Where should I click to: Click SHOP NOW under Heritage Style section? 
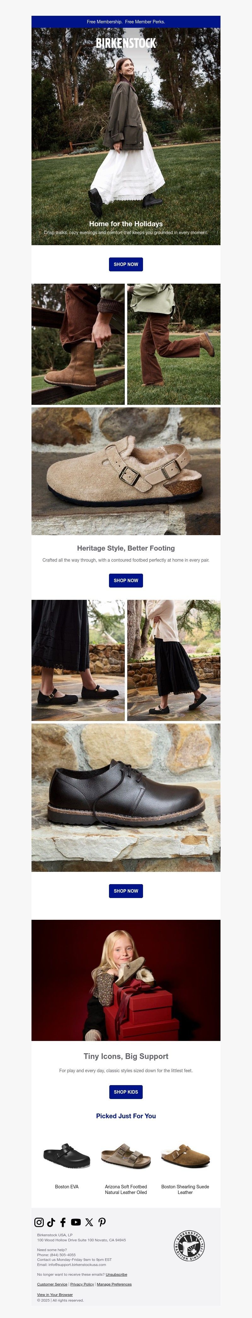(x=126, y=581)
